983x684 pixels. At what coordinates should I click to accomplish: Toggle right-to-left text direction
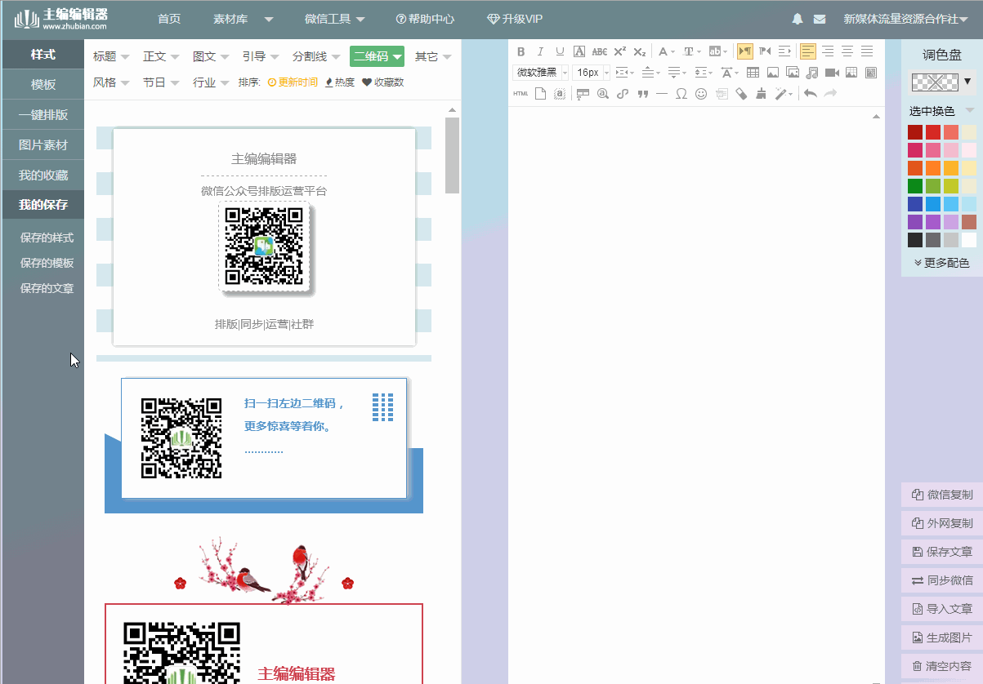point(765,51)
